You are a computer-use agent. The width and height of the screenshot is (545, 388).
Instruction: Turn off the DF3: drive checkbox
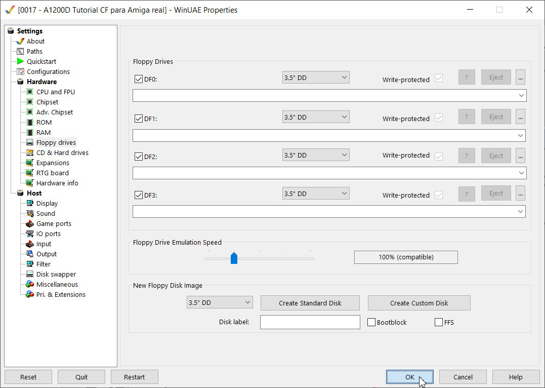click(138, 195)
